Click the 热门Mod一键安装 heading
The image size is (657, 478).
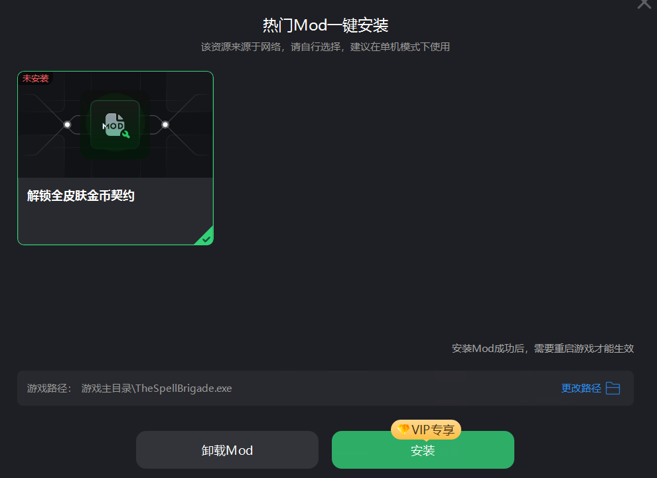[326, 25]
